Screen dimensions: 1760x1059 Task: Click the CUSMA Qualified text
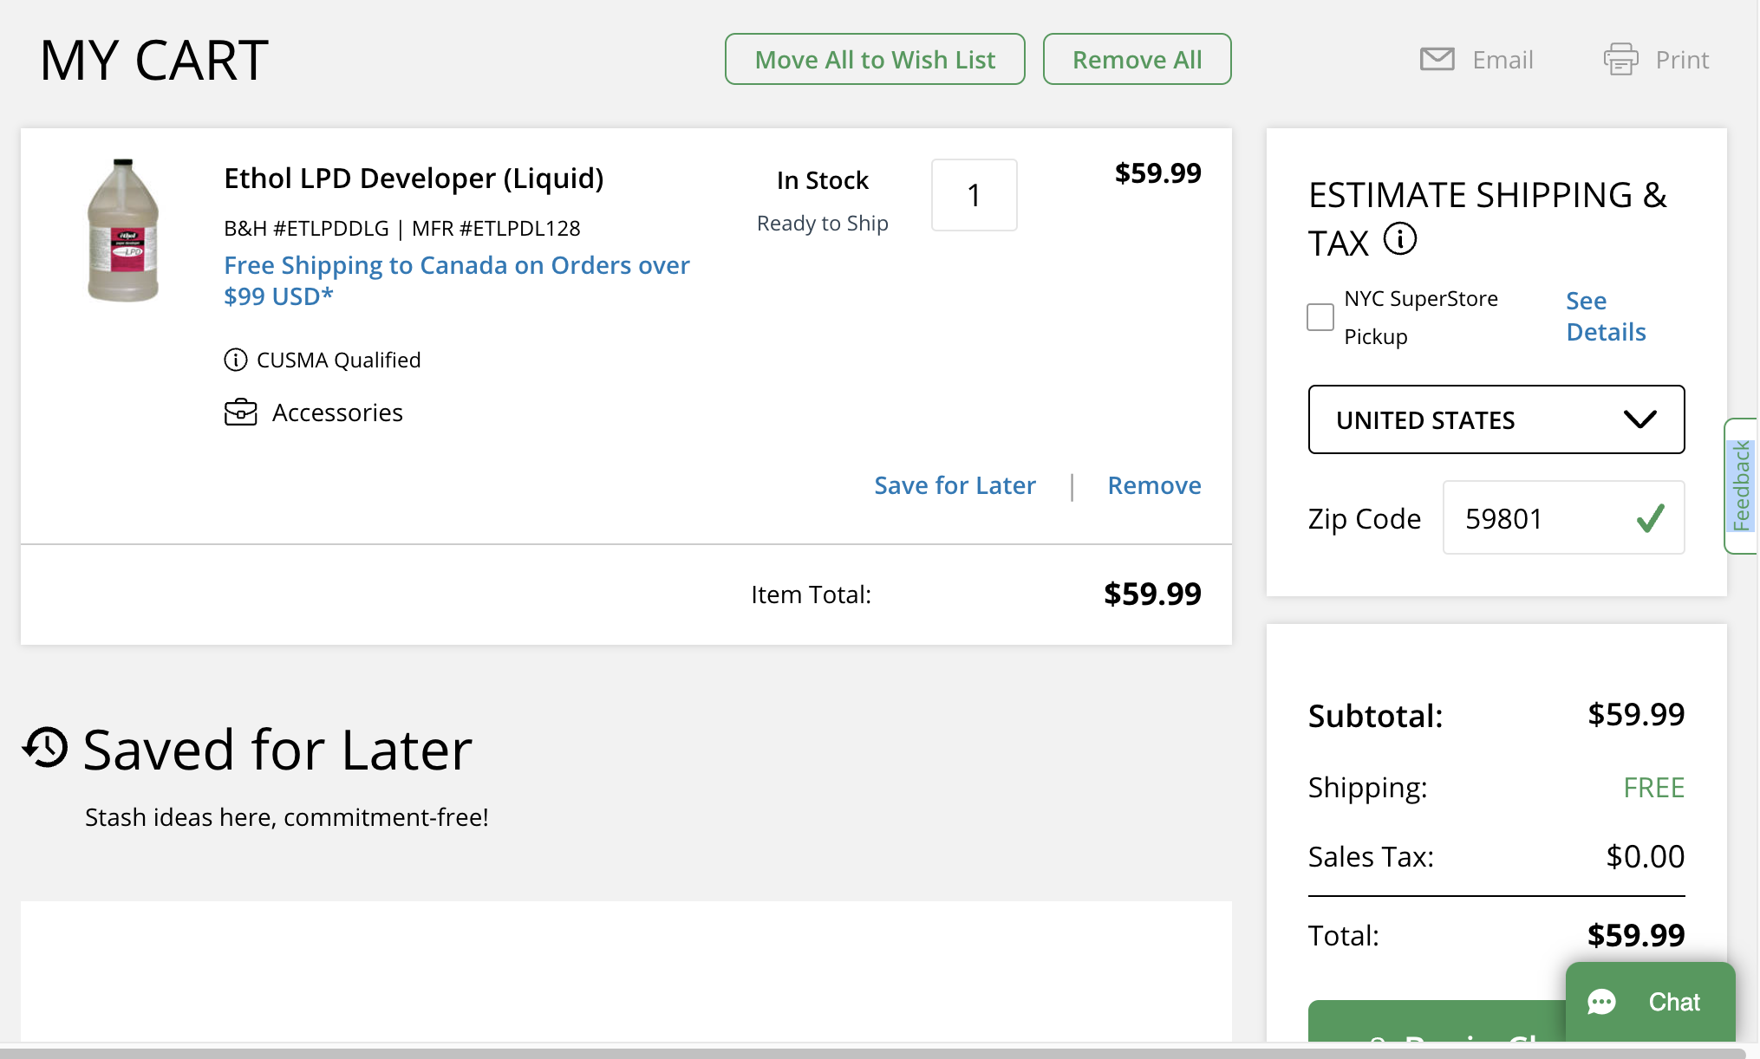338,360
